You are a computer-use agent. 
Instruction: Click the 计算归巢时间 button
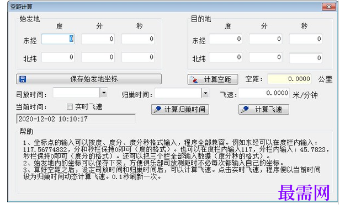click(180, 109)
